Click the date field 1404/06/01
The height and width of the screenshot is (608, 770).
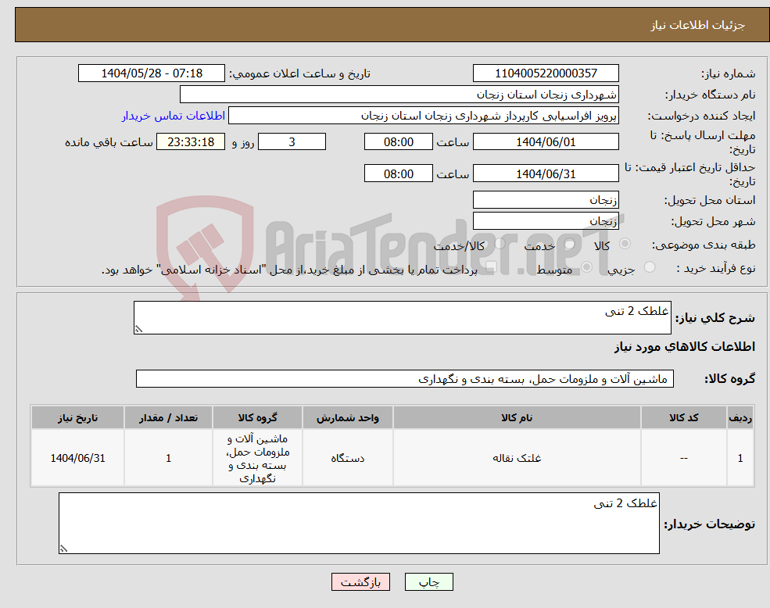point(545,141)
